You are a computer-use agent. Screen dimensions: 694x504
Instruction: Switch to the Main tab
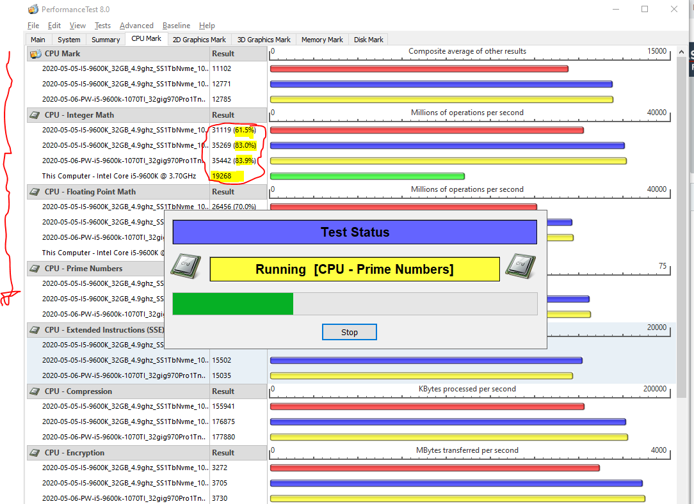click(38, 40)
